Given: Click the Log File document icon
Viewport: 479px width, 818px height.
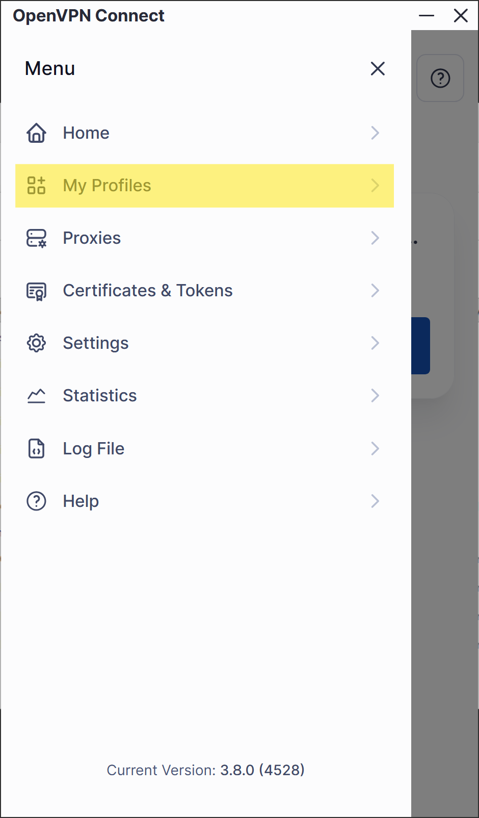Looking at the screenshot, I should [36, 449].
